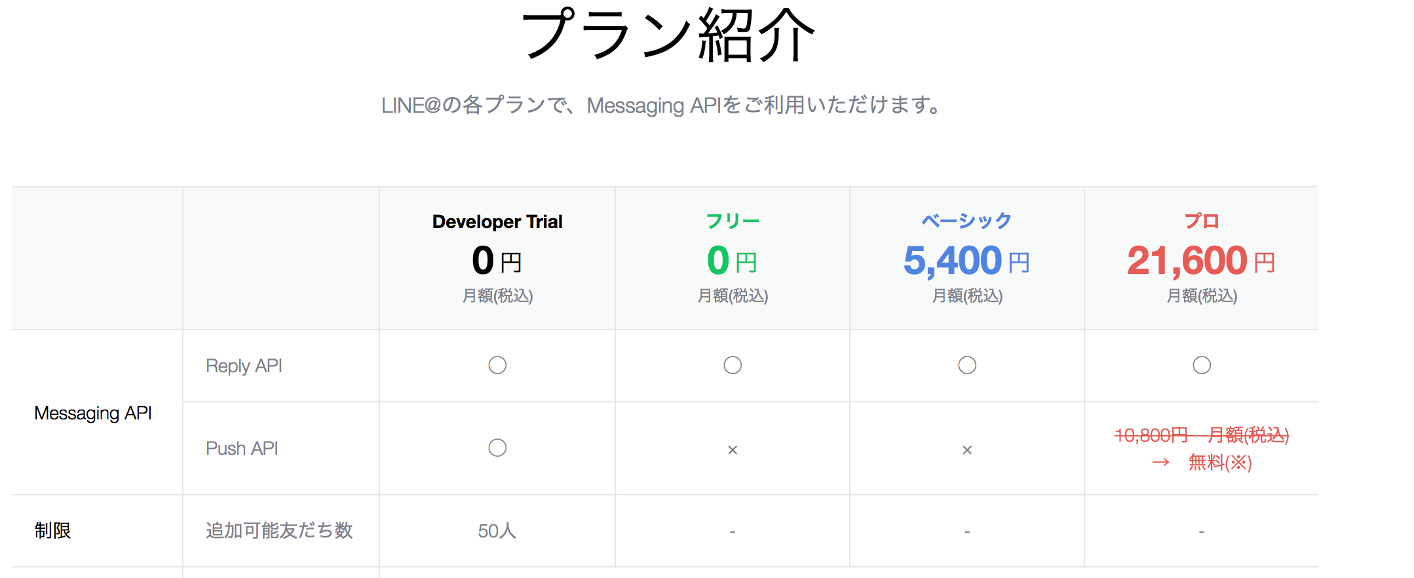Viewport: 1414px width, 578px height.
Task: Click the 5,400円 price text
Action: click(966, 261)
